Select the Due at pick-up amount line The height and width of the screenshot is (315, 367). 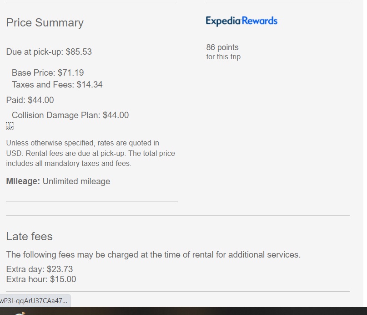point(49,52)
